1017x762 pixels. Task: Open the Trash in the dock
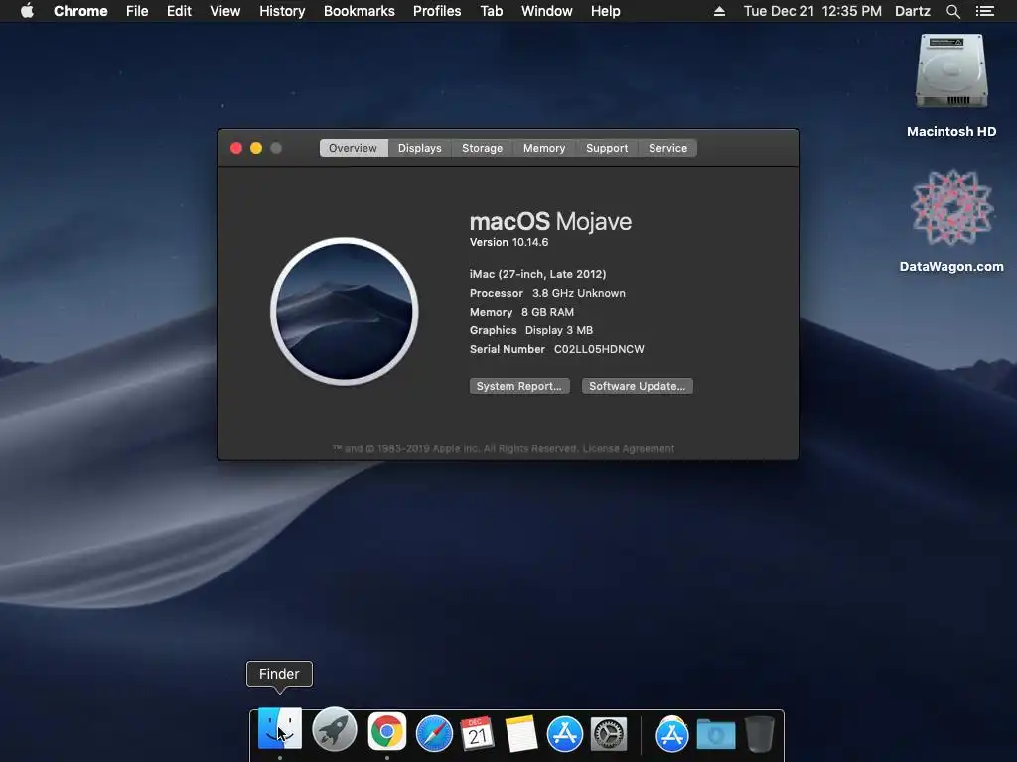760,733
